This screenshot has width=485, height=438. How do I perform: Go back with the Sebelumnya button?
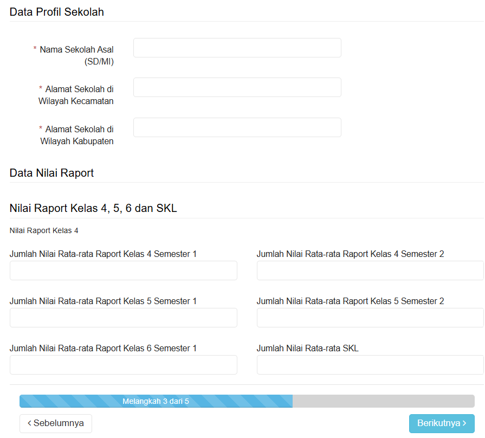(x=56, y=423)
